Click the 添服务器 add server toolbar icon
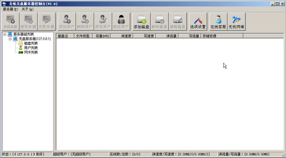Screen dimensions: 286x158 coord(10,21)
